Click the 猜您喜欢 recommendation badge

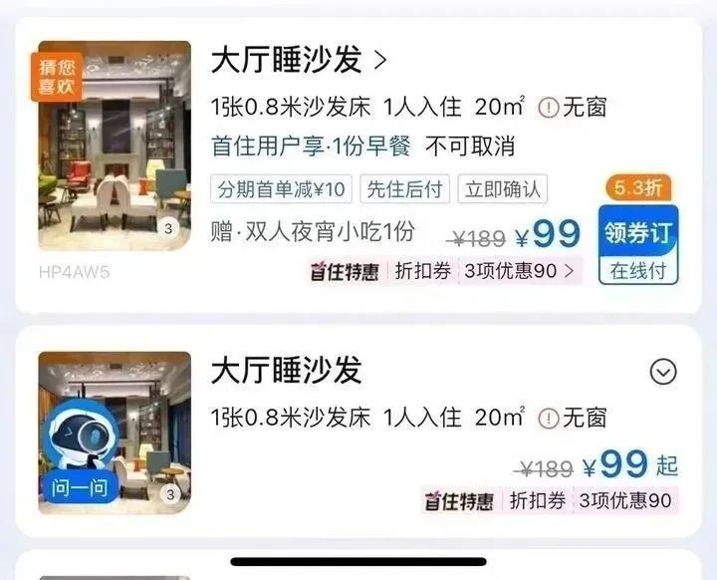56,77
